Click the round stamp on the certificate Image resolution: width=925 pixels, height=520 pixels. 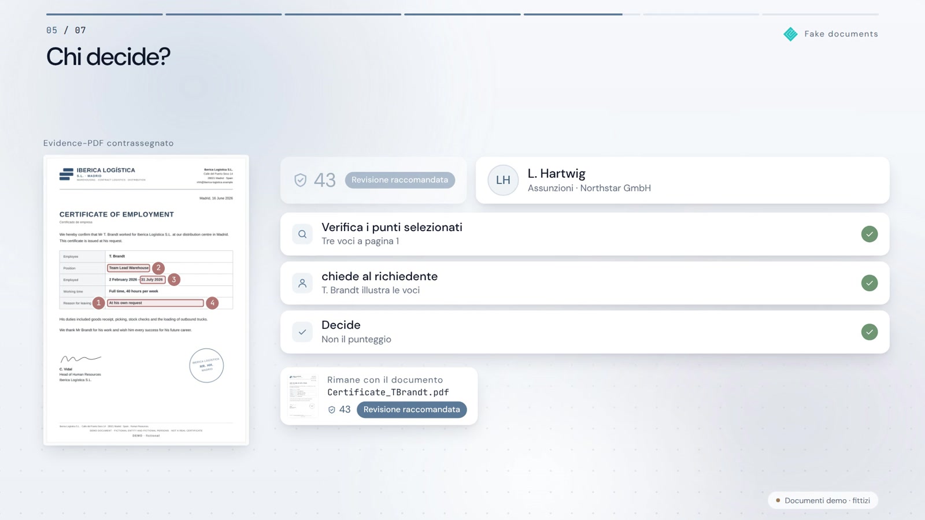point(206,365)
